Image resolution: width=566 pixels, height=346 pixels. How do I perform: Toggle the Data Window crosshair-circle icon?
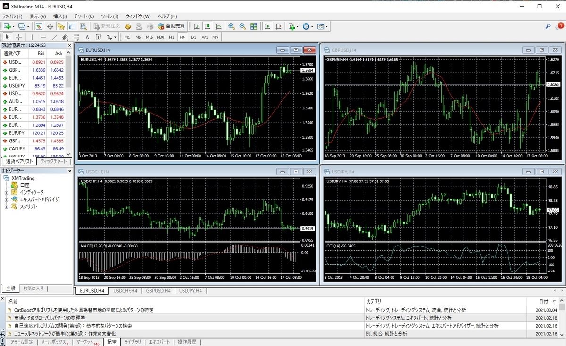point(50,26)
